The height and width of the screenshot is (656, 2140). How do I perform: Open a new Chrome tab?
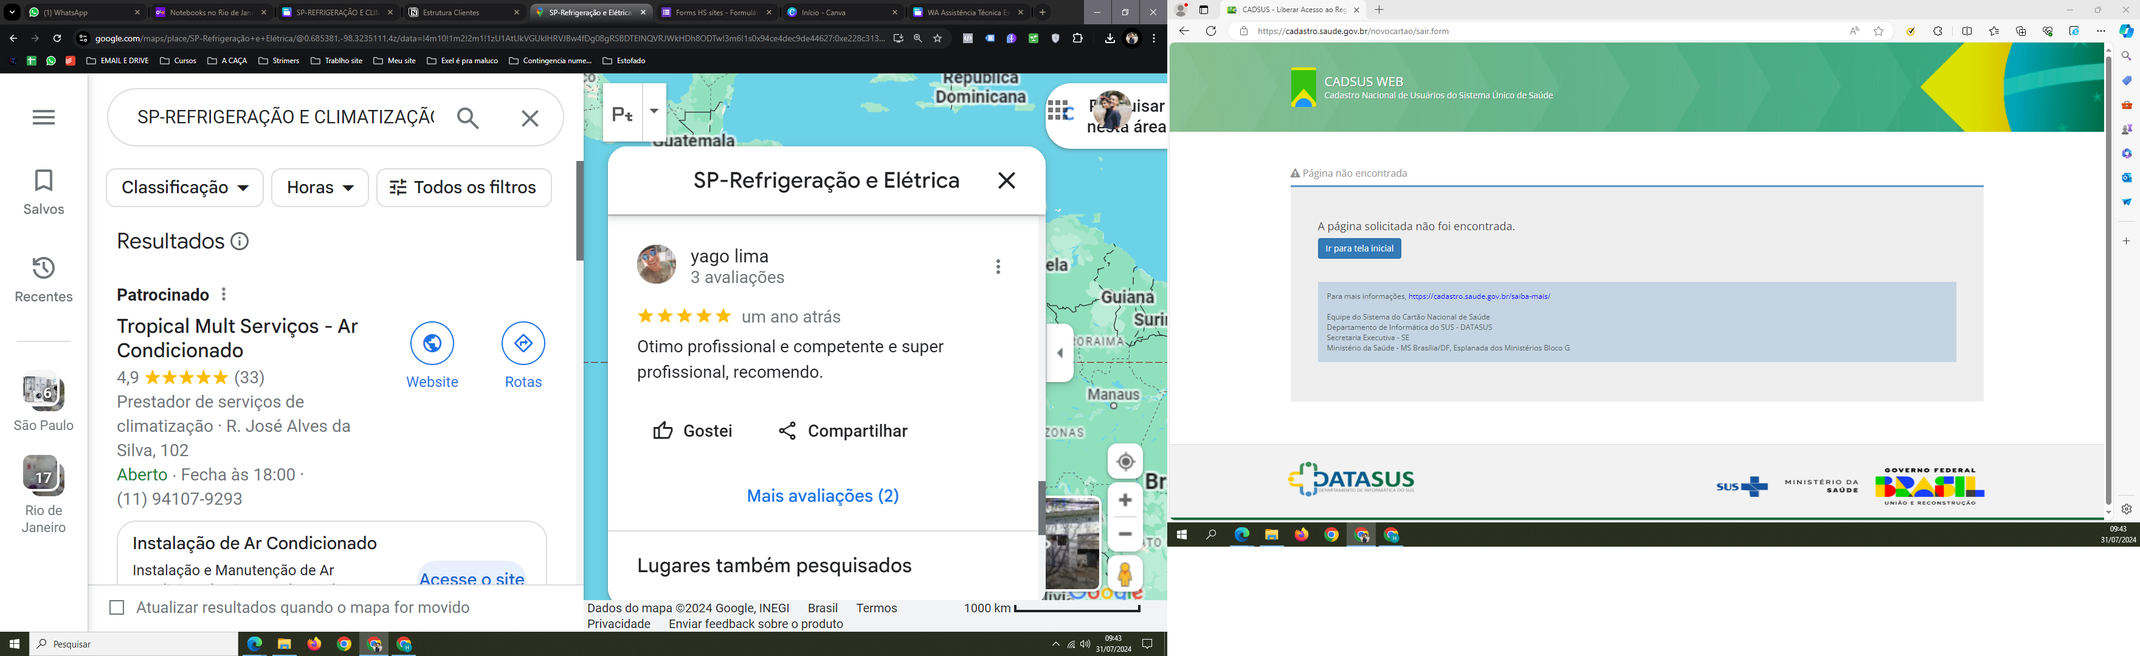click(1043, 13)
